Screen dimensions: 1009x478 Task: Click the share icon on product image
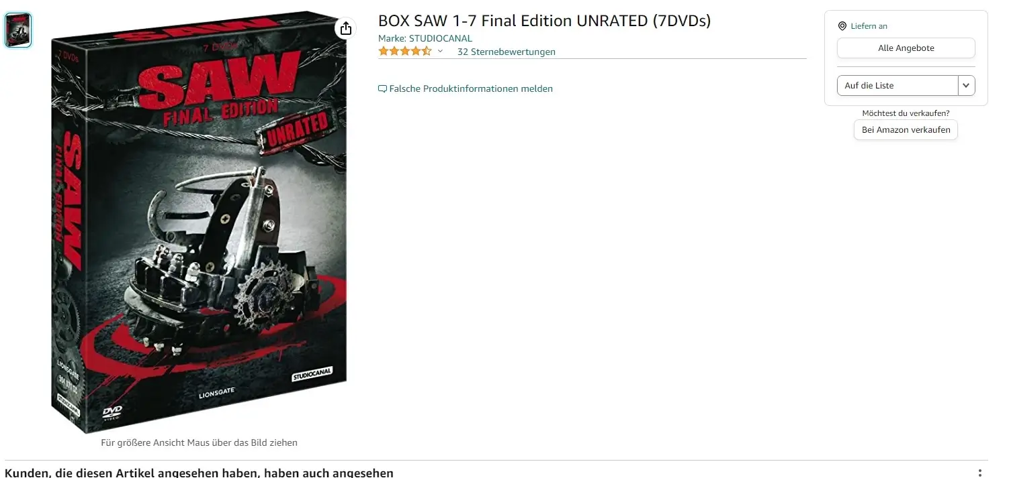345,28
